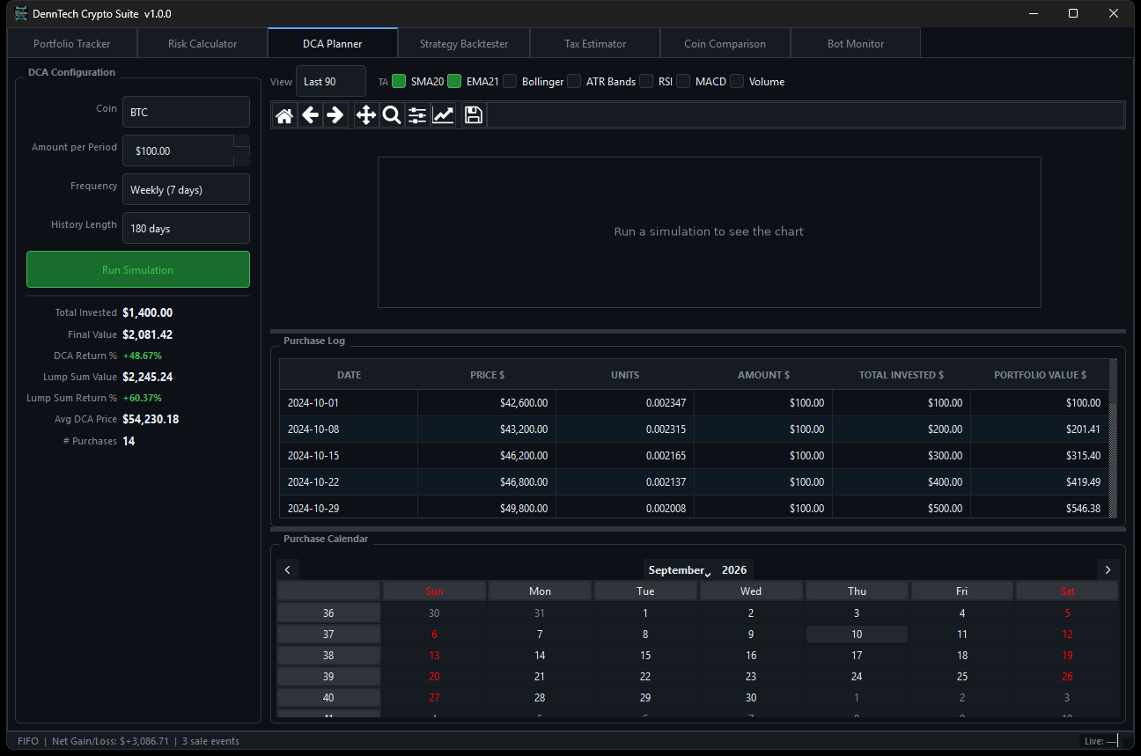Open Configure subplots sliders icon
The image size is (1141, 756).
tap(417, 115)
